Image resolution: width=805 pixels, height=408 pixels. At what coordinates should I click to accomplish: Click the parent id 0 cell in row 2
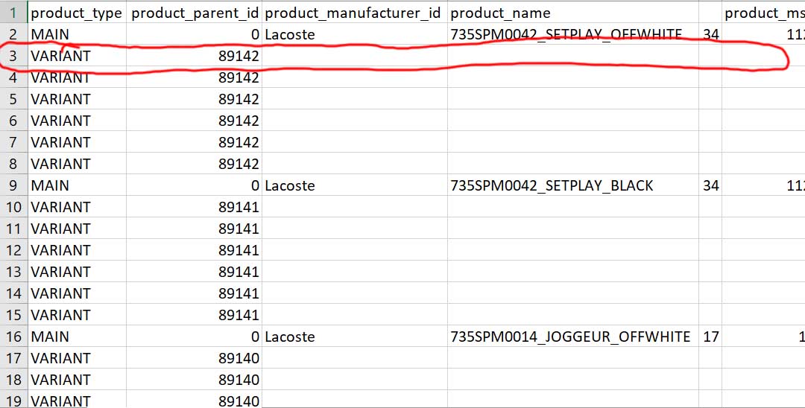tap(194, 34)
